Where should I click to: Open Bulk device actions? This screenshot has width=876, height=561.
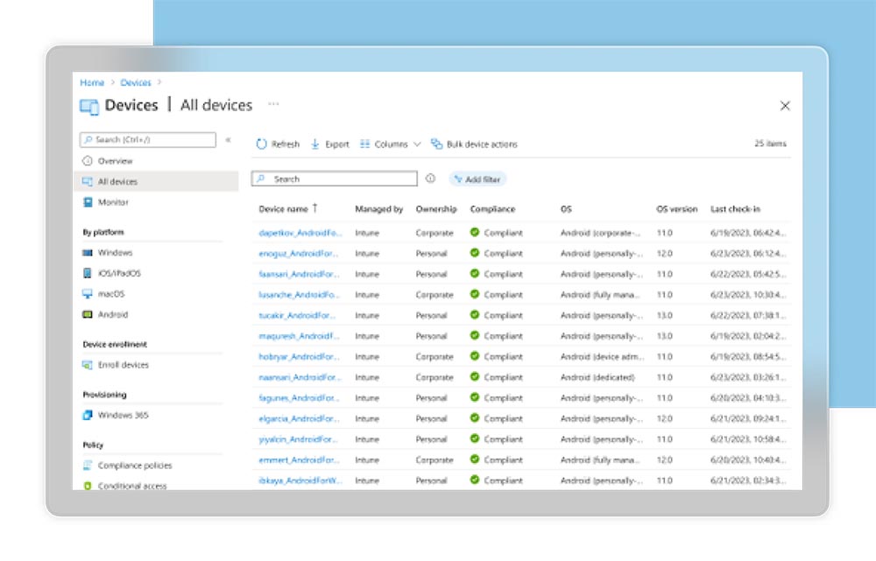[474, 144]
